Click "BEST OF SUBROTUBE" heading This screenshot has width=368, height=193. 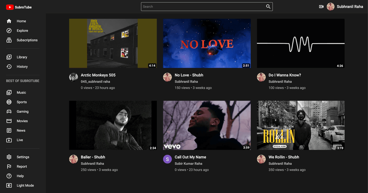(22, 81)
